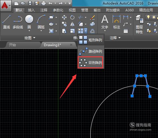This screenshot has width=158, height=138.
Task: Expand the Circle (圆) dropdown arrow
Action: pyautogui.click(x=29, y=31)
